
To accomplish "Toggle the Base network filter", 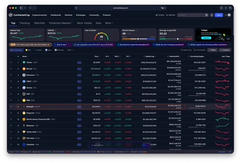I will (48, 50).
